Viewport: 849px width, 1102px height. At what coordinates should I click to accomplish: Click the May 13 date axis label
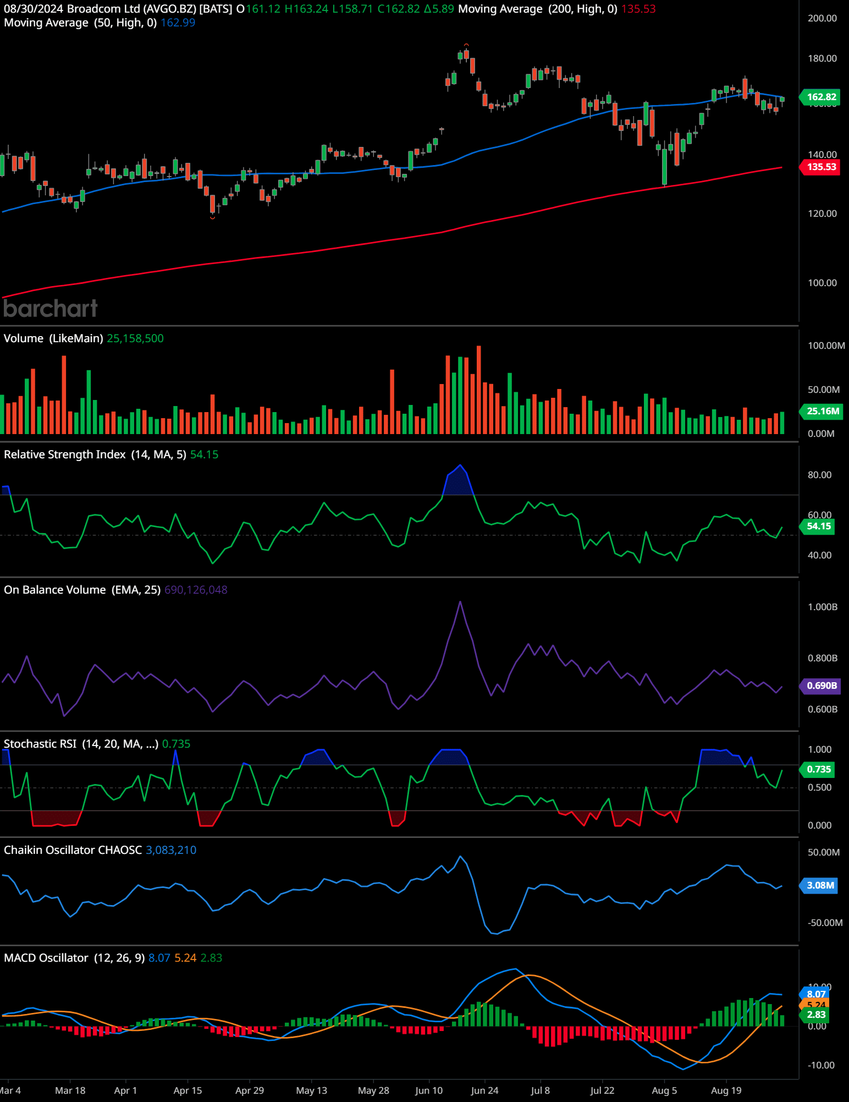311,1090
